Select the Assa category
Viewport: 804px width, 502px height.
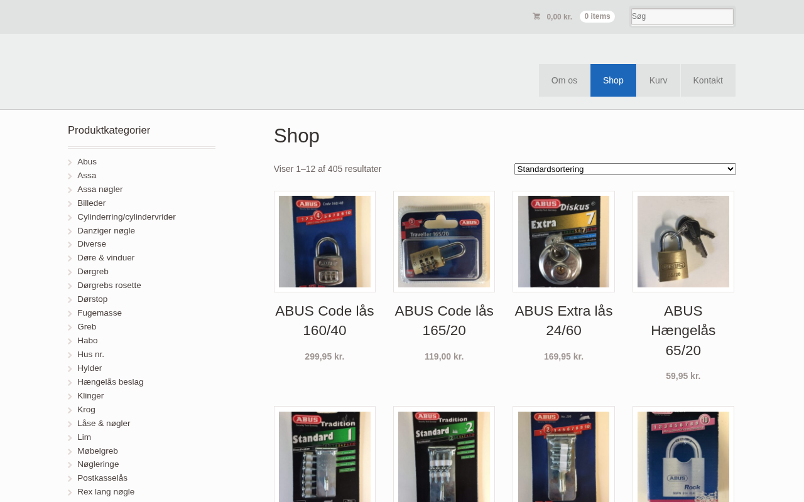coord(87,176)
